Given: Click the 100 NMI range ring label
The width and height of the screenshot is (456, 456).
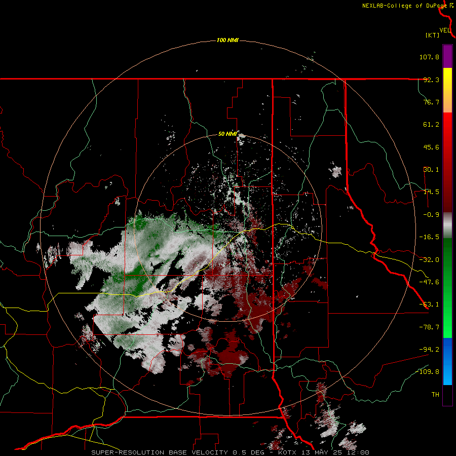Looking at the screenshot, I should 227,40.
